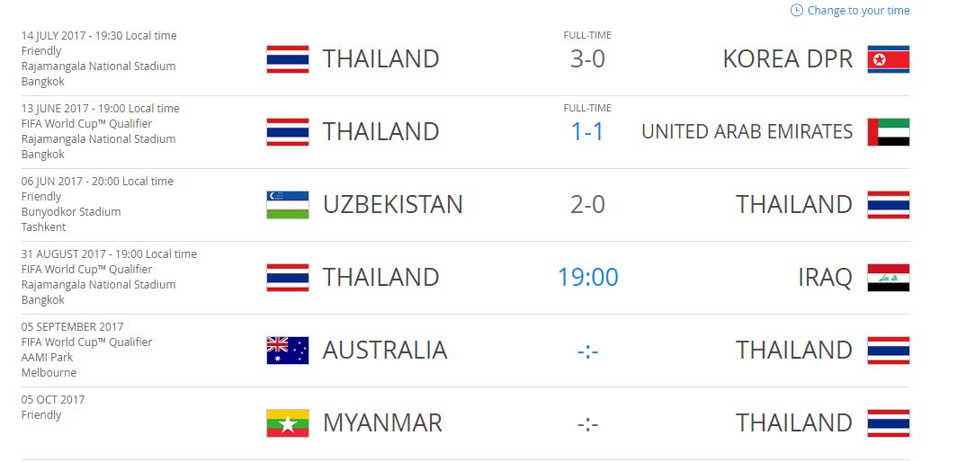Click Thailand flag in the Myanmar match row
This screenshot has width=957, height=462.
[x=889, y=423]
